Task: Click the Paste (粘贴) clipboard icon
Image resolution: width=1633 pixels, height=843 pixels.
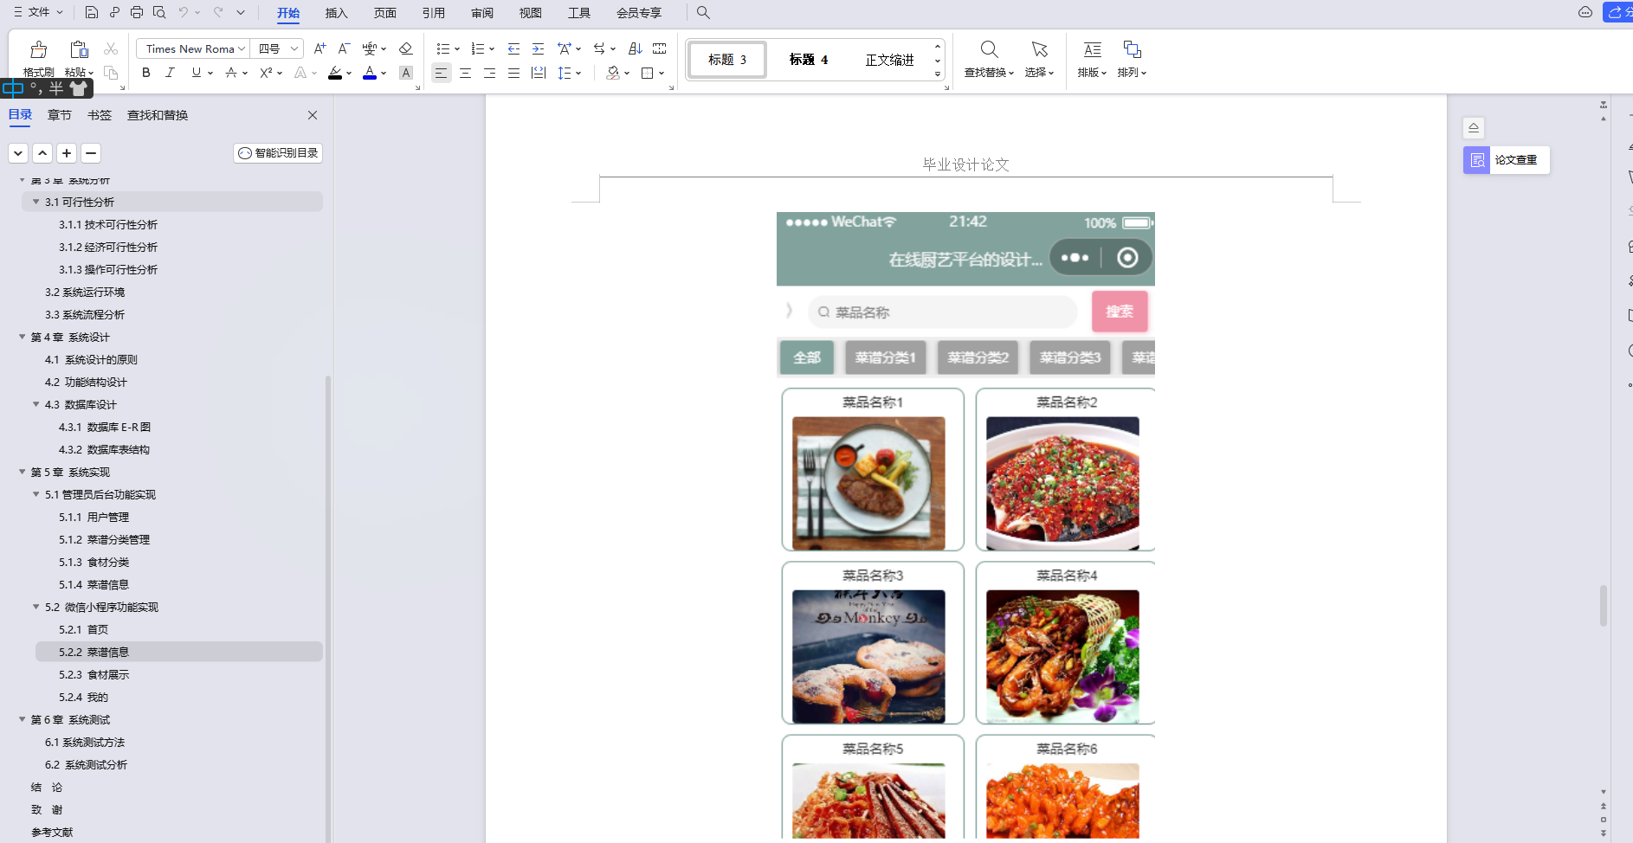Action: point(79,50)
